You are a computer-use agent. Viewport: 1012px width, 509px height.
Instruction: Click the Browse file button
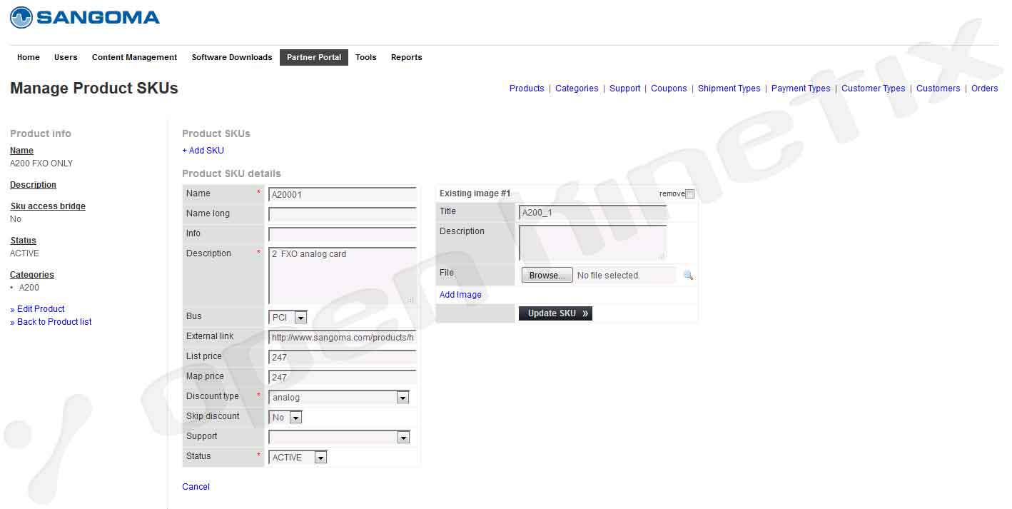(547, 275)
